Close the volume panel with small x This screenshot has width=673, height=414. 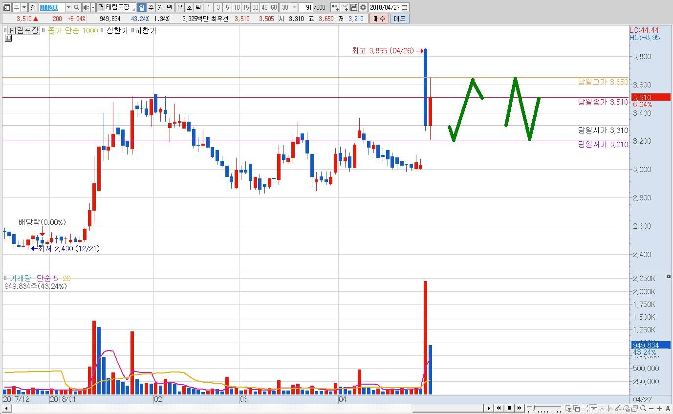[669, 277]
